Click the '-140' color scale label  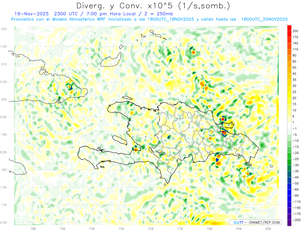click(x=296, y=208)
